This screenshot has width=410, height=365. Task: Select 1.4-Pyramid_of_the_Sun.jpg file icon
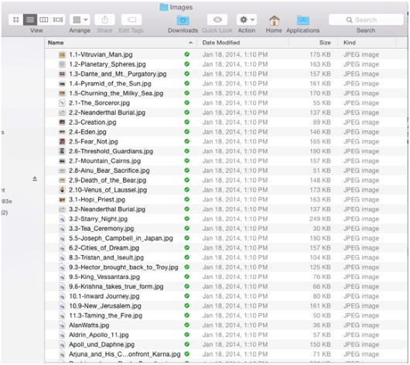62,84
